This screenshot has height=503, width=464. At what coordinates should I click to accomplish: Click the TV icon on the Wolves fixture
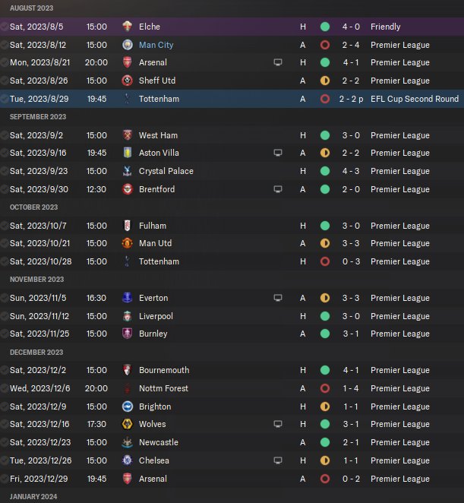click(278, 424)
